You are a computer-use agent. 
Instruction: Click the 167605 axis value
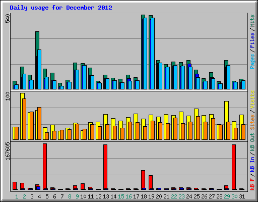(x=8, y=151)
